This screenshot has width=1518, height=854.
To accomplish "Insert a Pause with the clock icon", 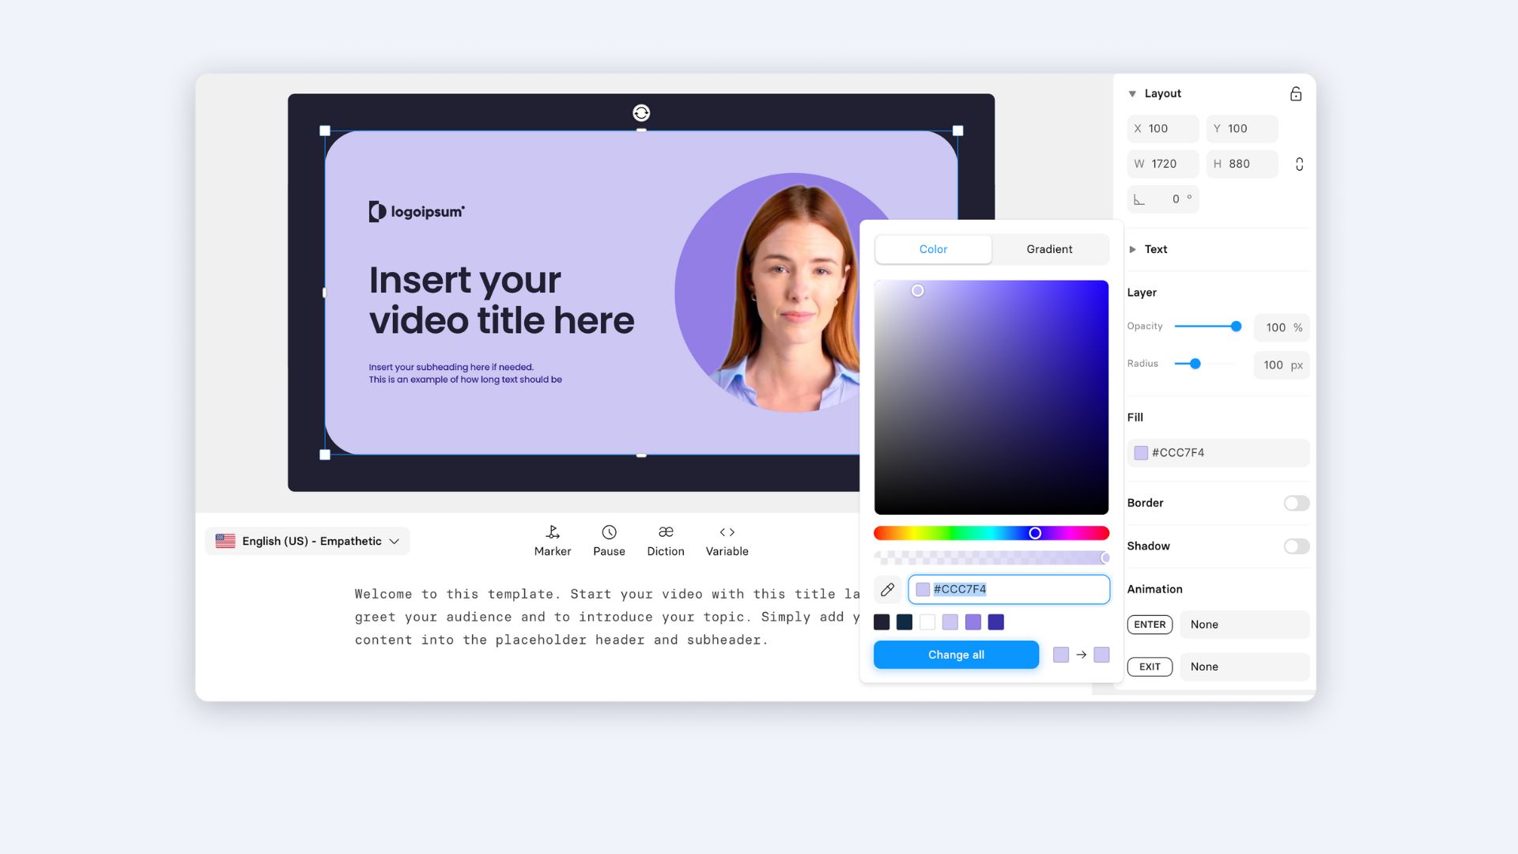I will pos(609,532).
